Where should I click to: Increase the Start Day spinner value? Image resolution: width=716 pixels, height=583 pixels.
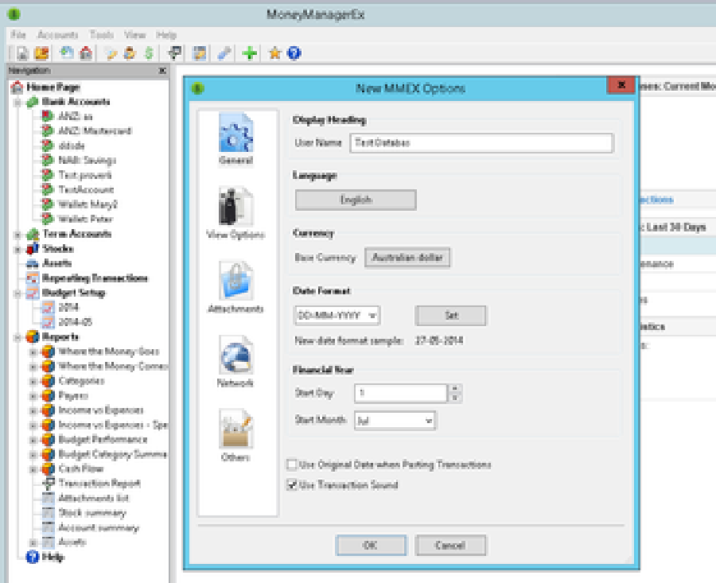tap(455, 388)
